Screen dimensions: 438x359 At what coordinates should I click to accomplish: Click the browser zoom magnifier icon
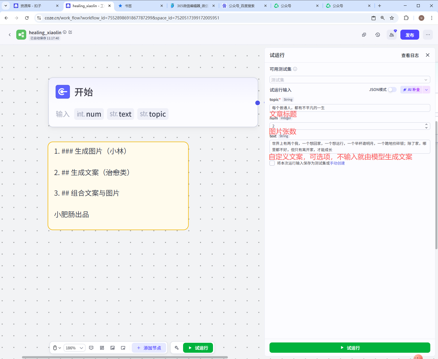point(383,18)
